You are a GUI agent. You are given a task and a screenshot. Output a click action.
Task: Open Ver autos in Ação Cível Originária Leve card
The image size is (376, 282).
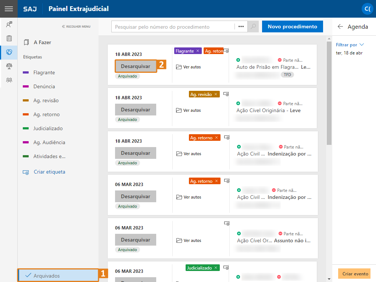189,110
